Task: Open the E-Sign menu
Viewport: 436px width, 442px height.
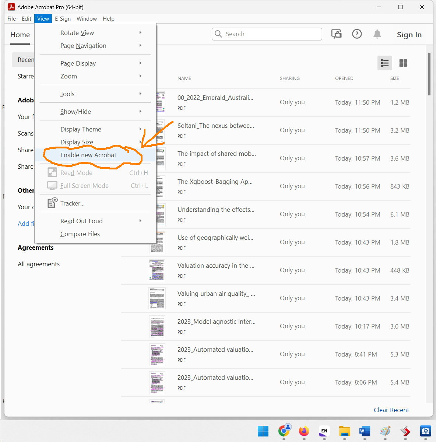Action: coord(63,18)
